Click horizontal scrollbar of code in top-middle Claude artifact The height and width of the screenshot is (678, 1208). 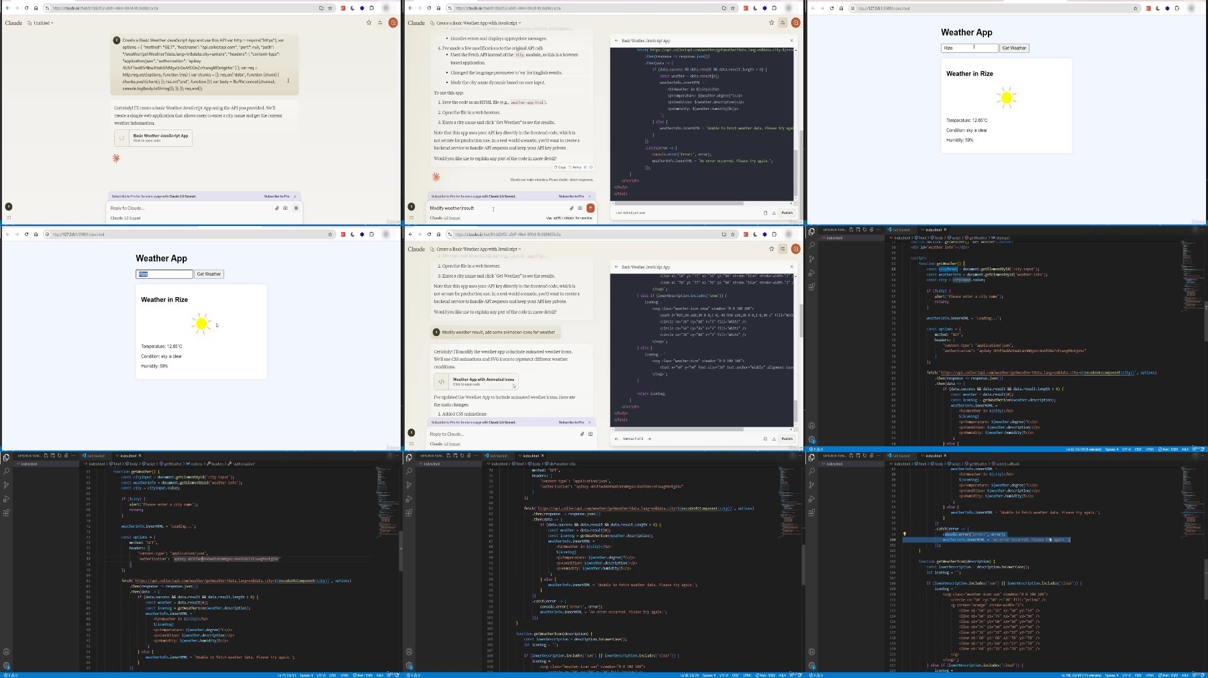[678, 203]
